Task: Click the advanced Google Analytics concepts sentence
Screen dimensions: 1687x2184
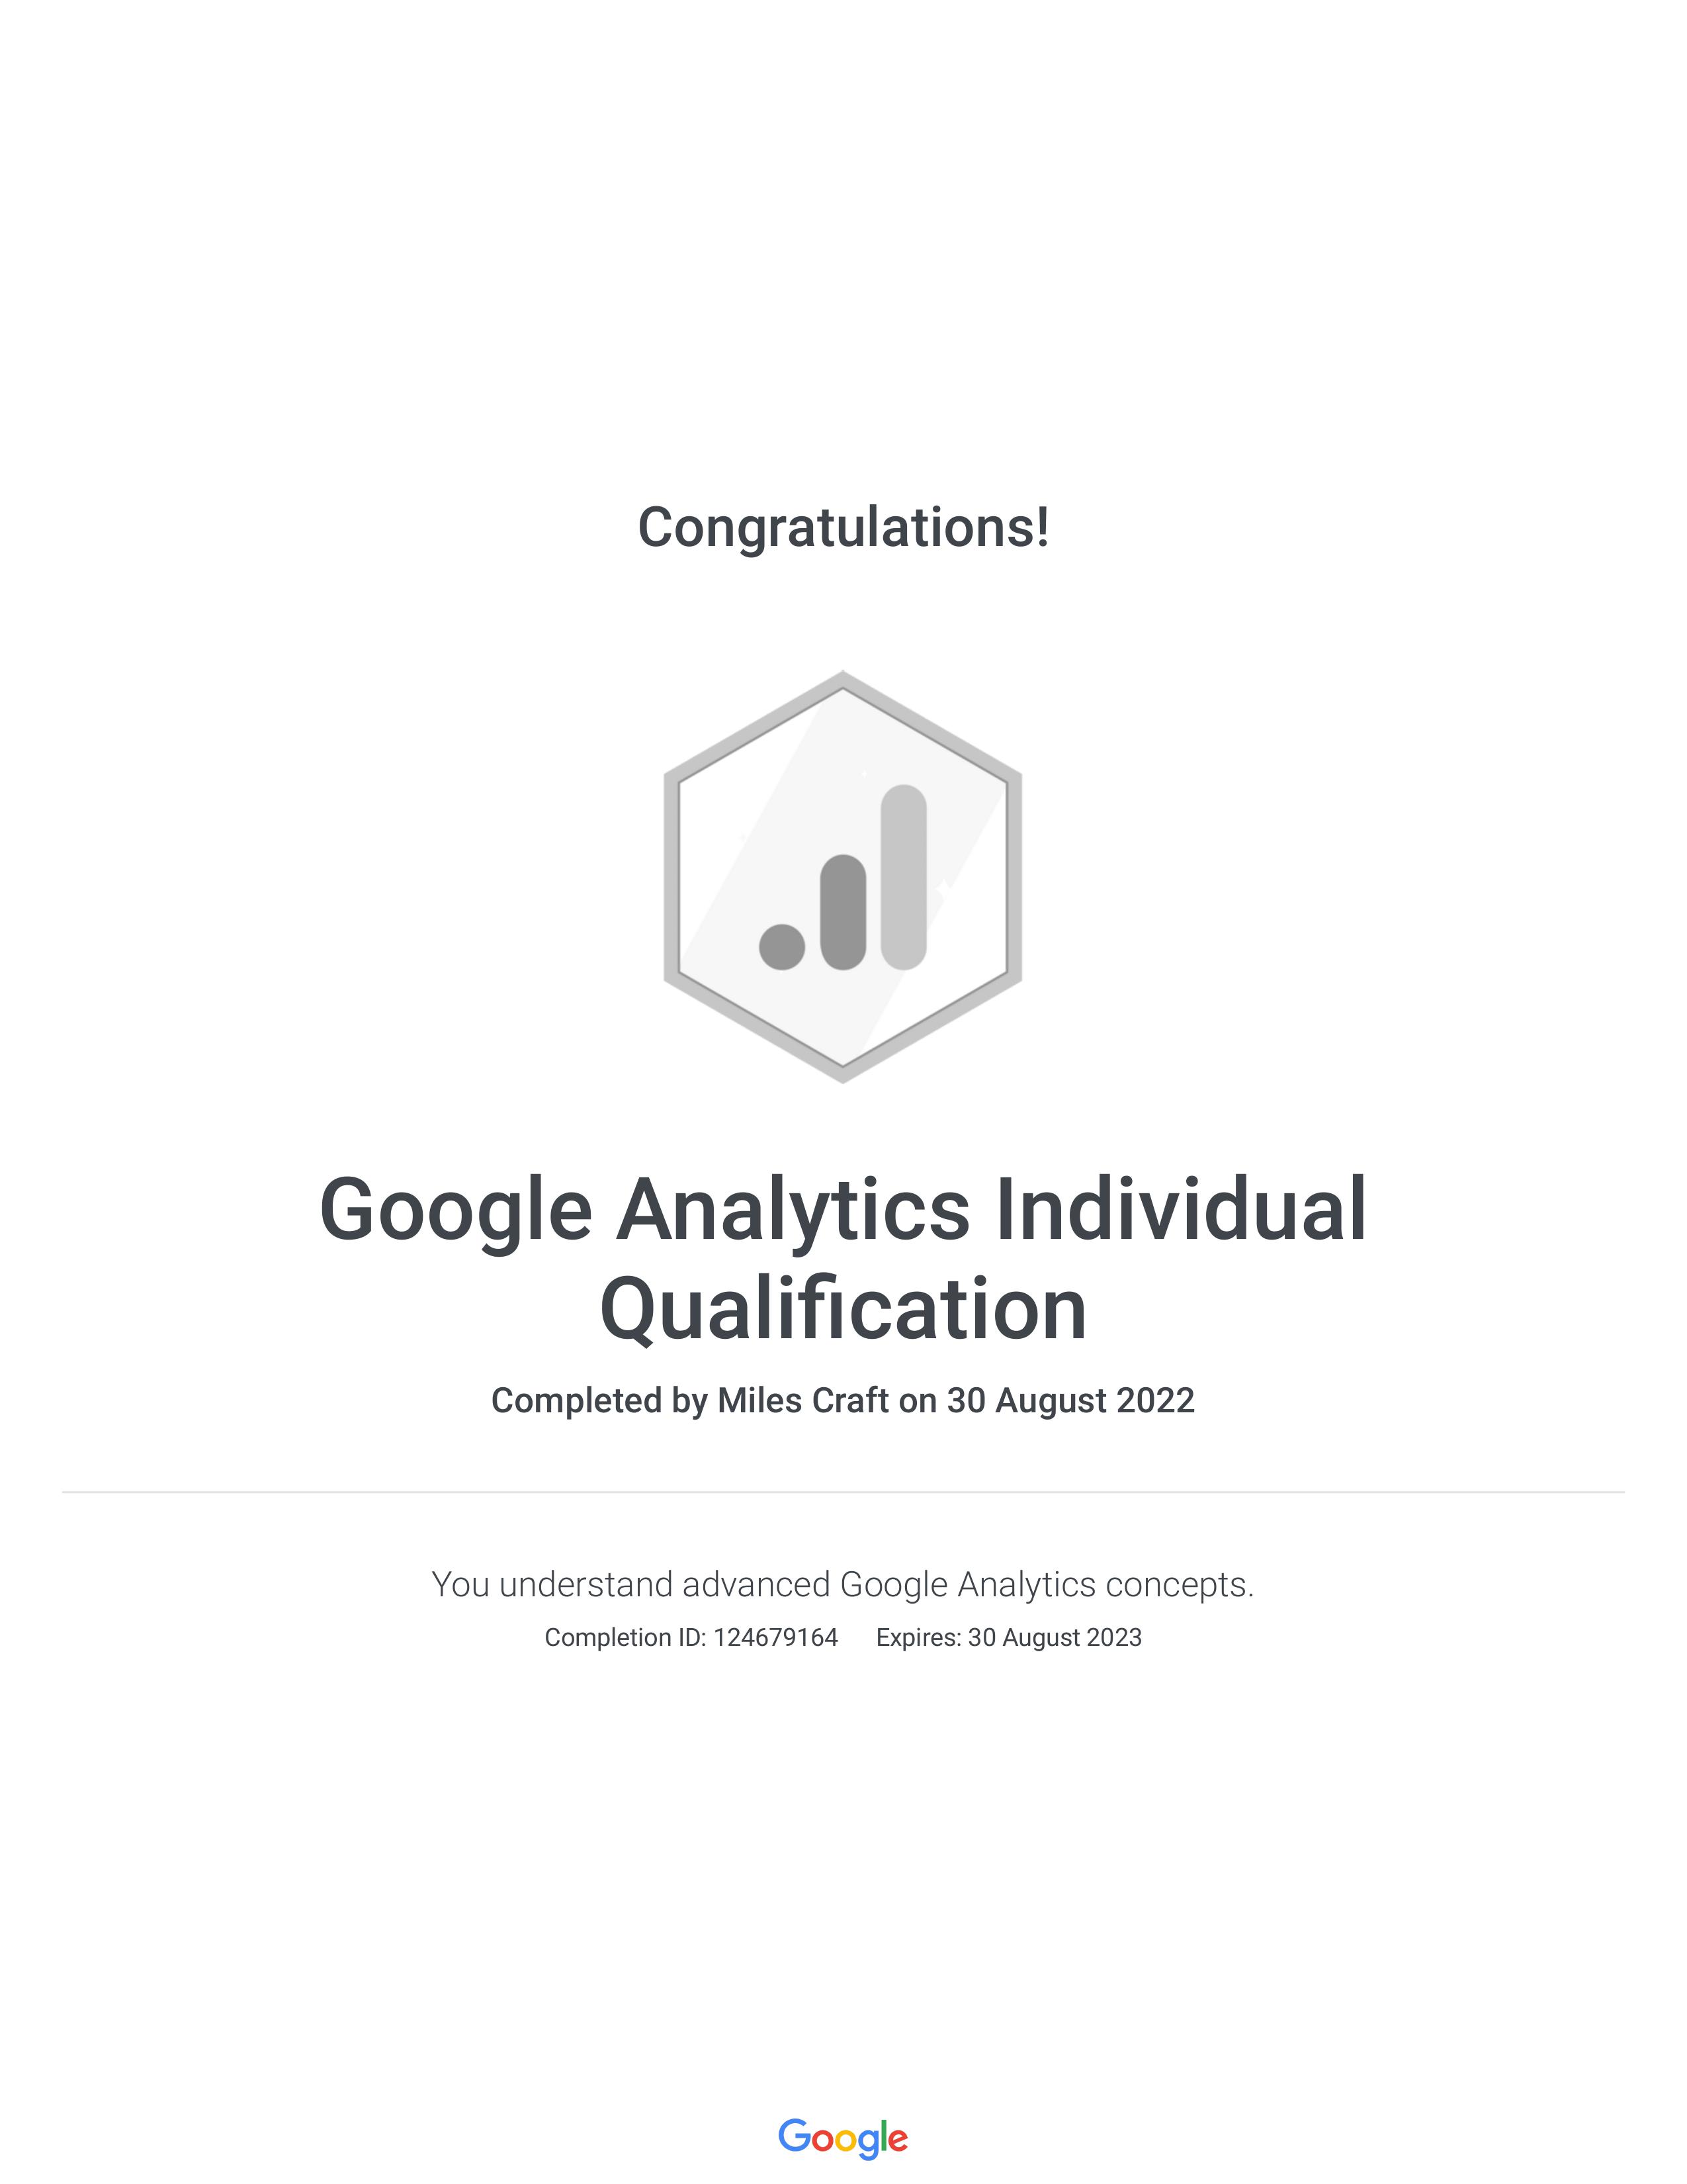Action: tap(842, 1585)
